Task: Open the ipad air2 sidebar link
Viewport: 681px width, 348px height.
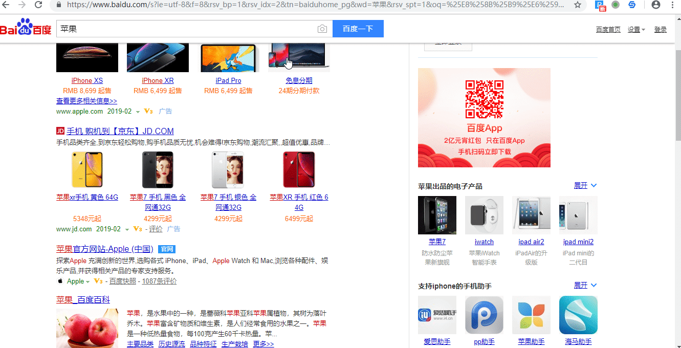Action: pos(531,242)
